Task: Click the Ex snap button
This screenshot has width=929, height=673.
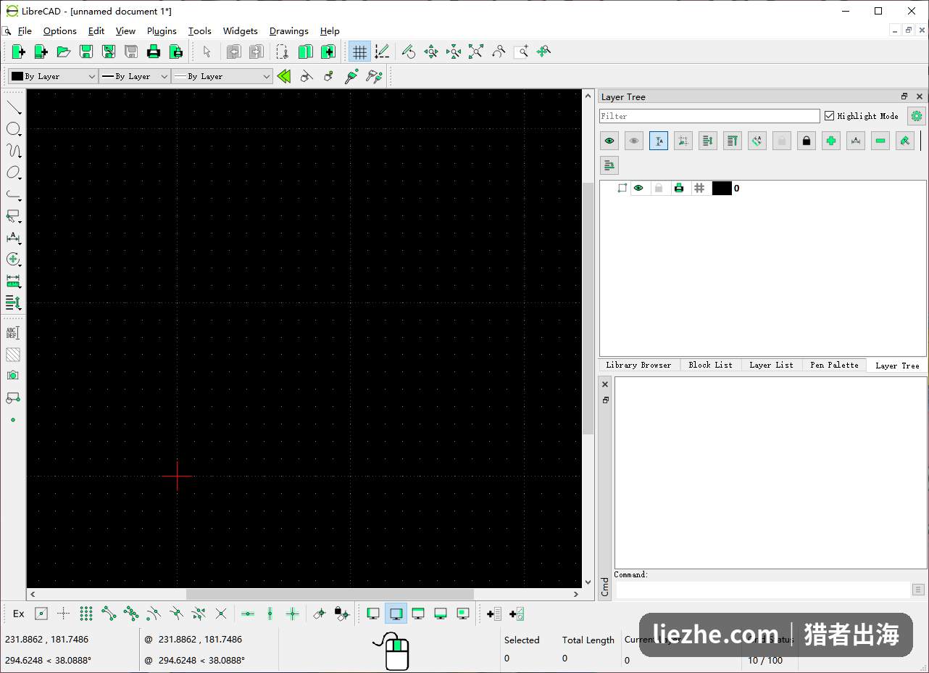Action: click(x=19, y=614)
